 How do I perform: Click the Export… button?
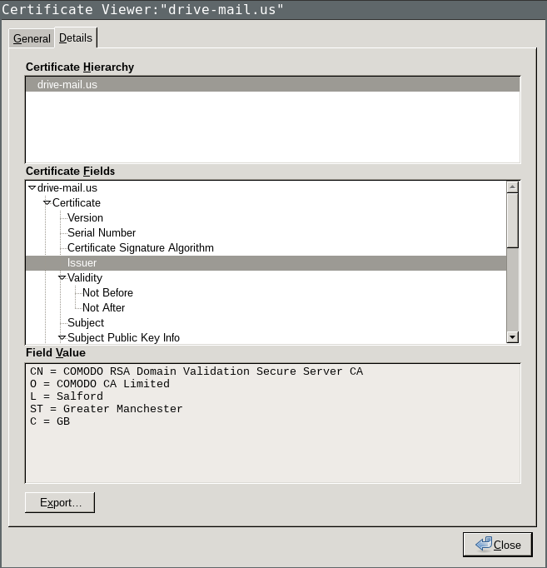pos(60,503)
